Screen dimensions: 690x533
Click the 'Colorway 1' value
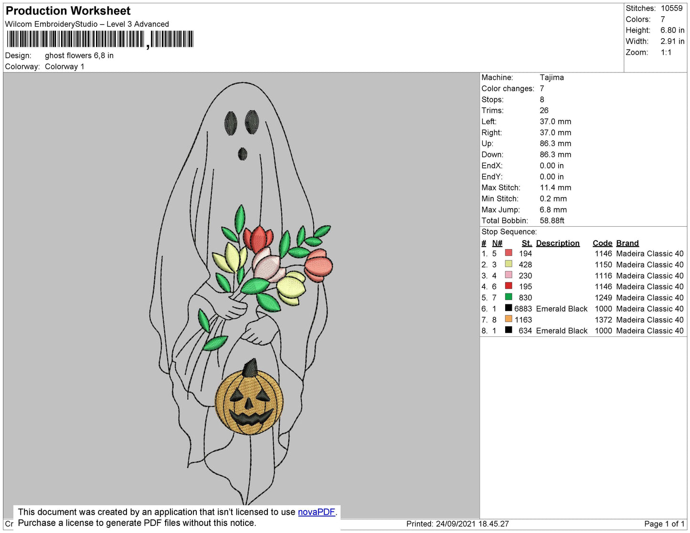point(64,66)
